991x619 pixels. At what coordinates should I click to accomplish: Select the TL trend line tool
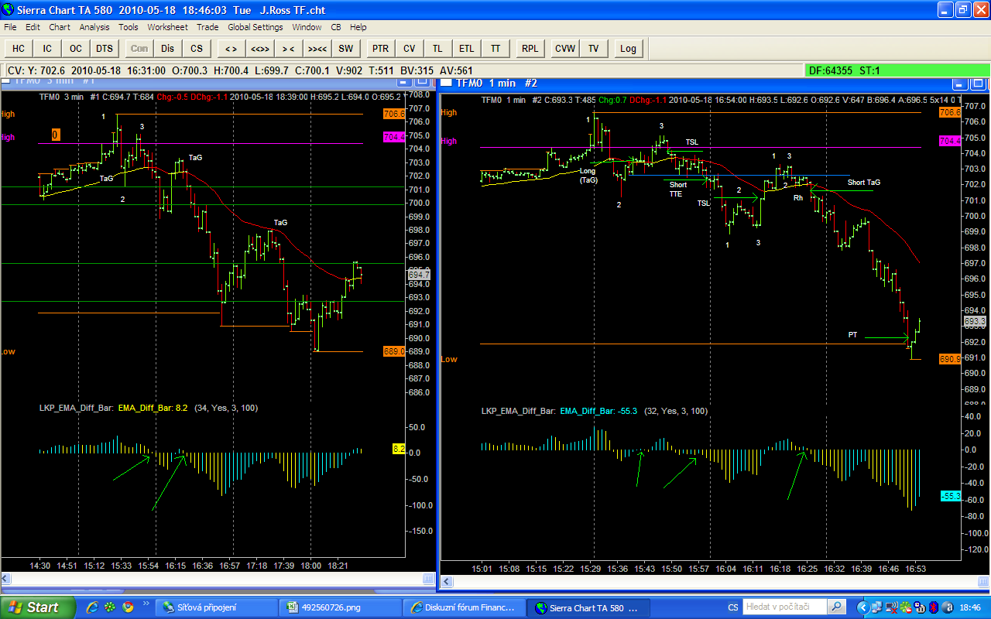[437, 49]
